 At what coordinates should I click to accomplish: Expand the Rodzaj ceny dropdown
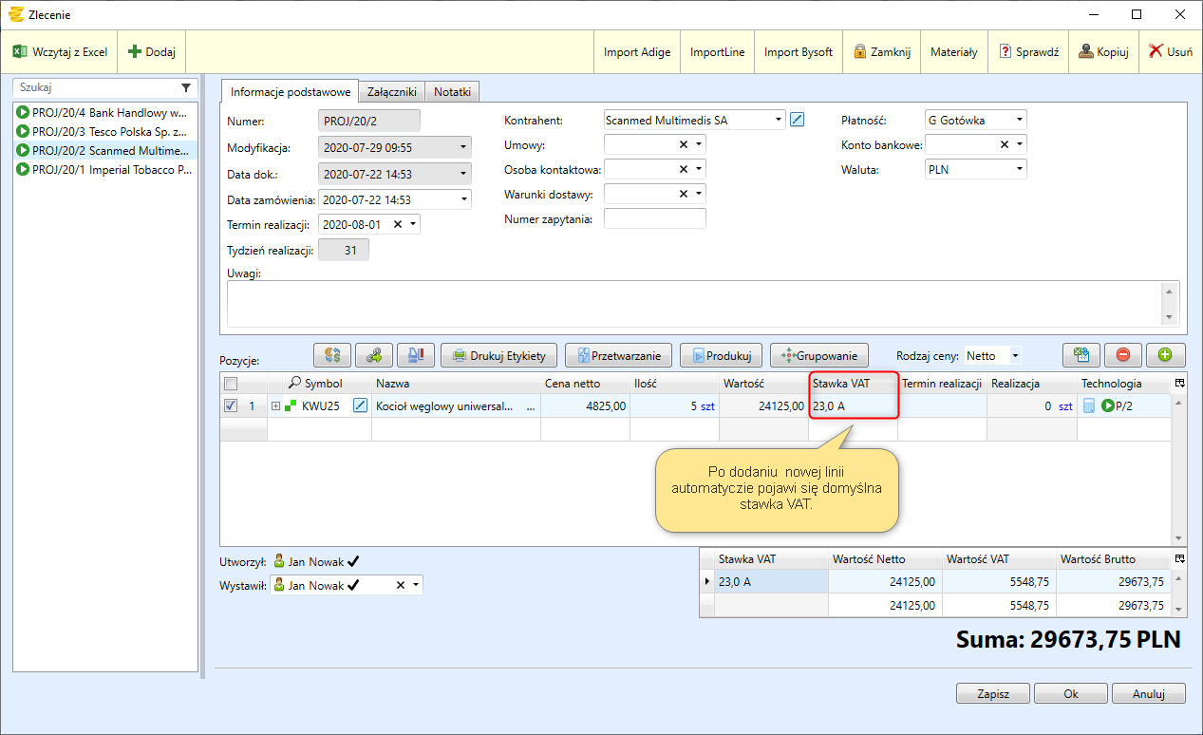pos(1015,356)
